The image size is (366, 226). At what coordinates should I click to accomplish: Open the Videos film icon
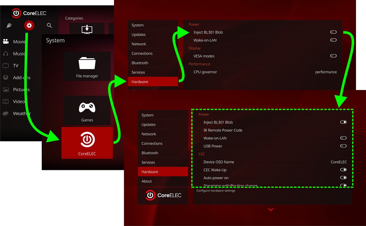pyautogui.click(x=6, y=101)
